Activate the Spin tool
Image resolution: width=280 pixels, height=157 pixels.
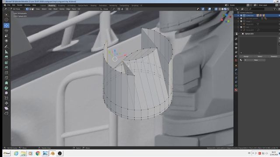pos(7,88)
